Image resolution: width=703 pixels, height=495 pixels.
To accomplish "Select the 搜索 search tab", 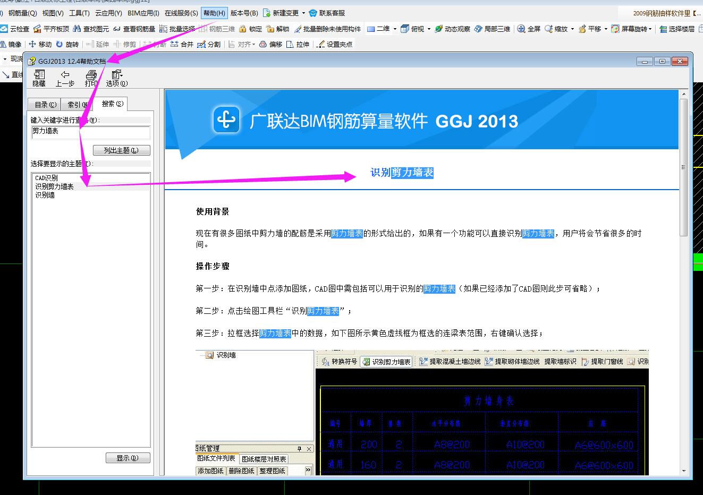I will tap(112, 104).
